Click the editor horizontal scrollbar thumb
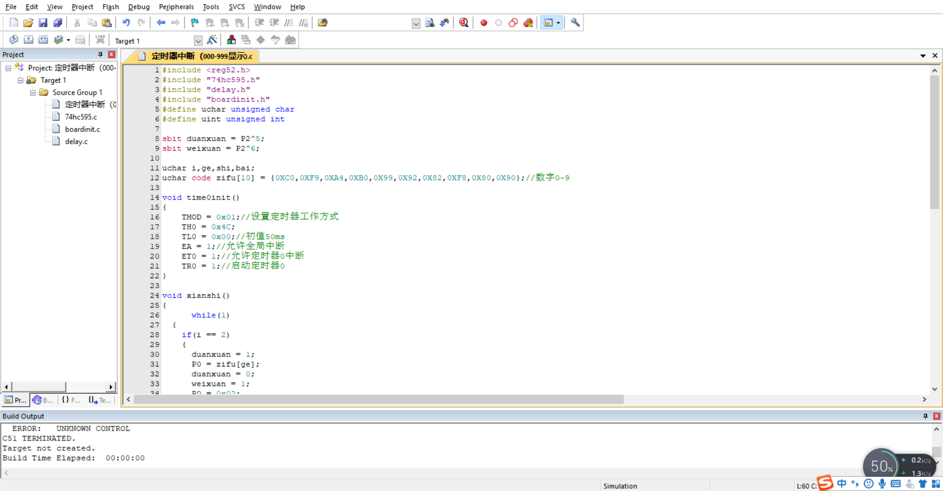Screen dimensions: 943x491 379,400
